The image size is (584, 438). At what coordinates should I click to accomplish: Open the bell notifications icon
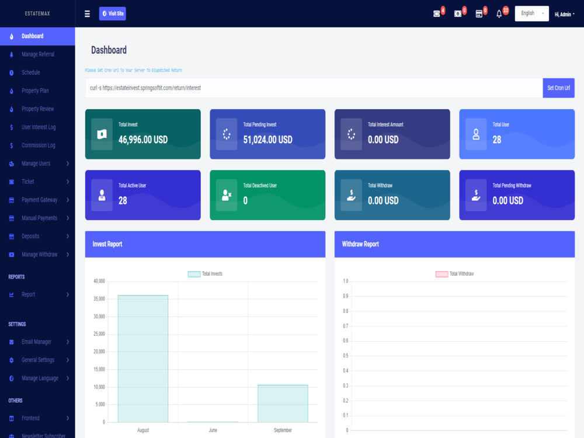click(499, 14)
